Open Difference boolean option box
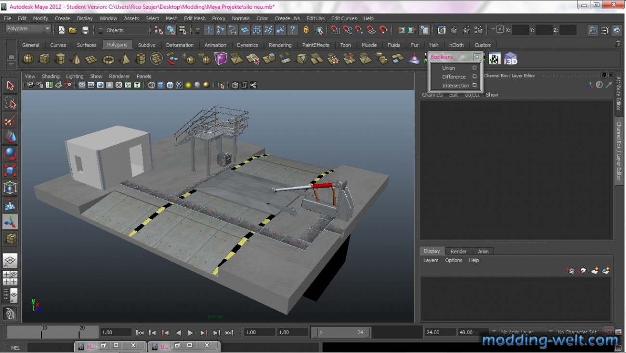Image resolution: width=626 pixels, height=353 pixels. (474, 76)
